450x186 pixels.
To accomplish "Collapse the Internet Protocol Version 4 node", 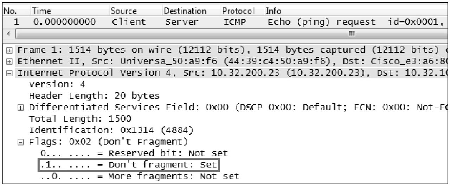I will (13, 73).
